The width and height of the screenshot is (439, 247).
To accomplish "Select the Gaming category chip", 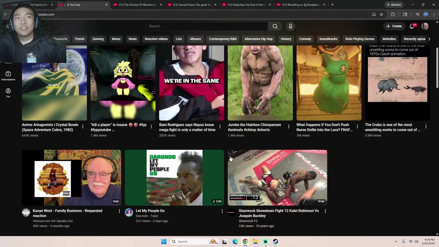I will [x=98, y=39].
